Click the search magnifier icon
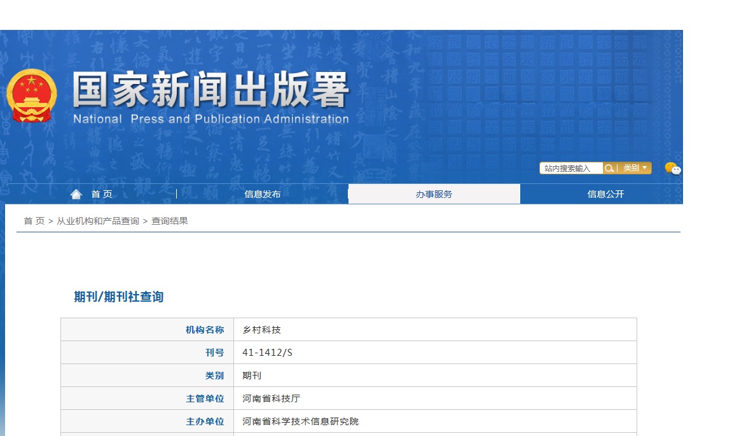 pyautogui.click(x=609, y=168)
